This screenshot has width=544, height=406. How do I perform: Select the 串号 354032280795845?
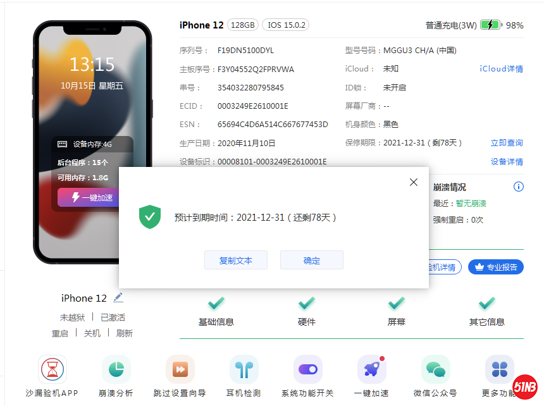tap(250, 88)
